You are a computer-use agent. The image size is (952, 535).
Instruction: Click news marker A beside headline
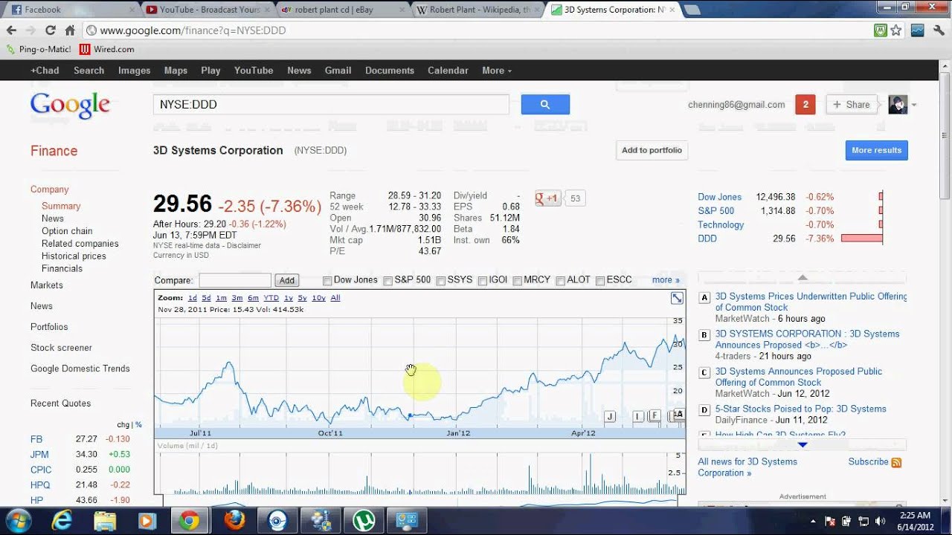tap(704, 298)
